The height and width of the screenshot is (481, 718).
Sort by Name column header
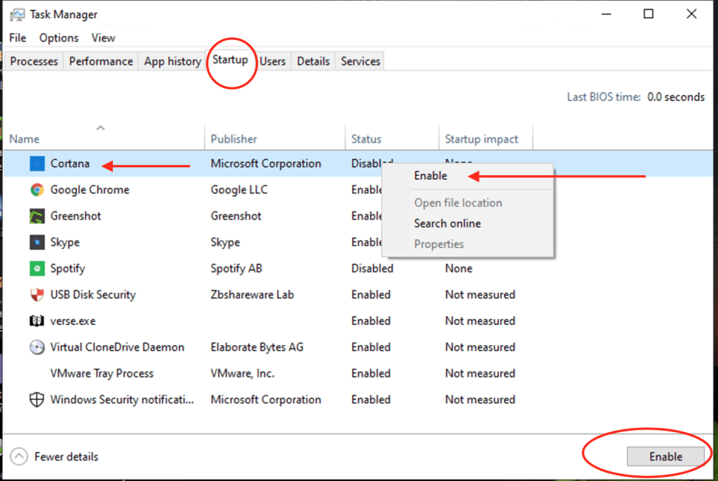25,139
